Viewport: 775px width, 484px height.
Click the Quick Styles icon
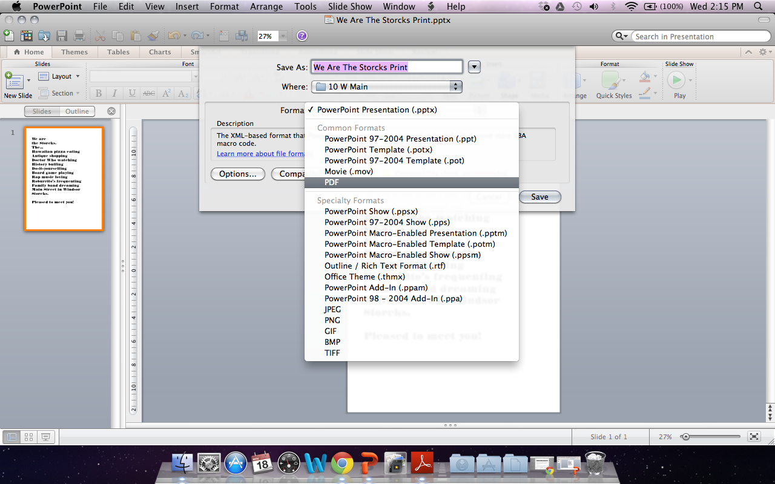pos(610,80)
